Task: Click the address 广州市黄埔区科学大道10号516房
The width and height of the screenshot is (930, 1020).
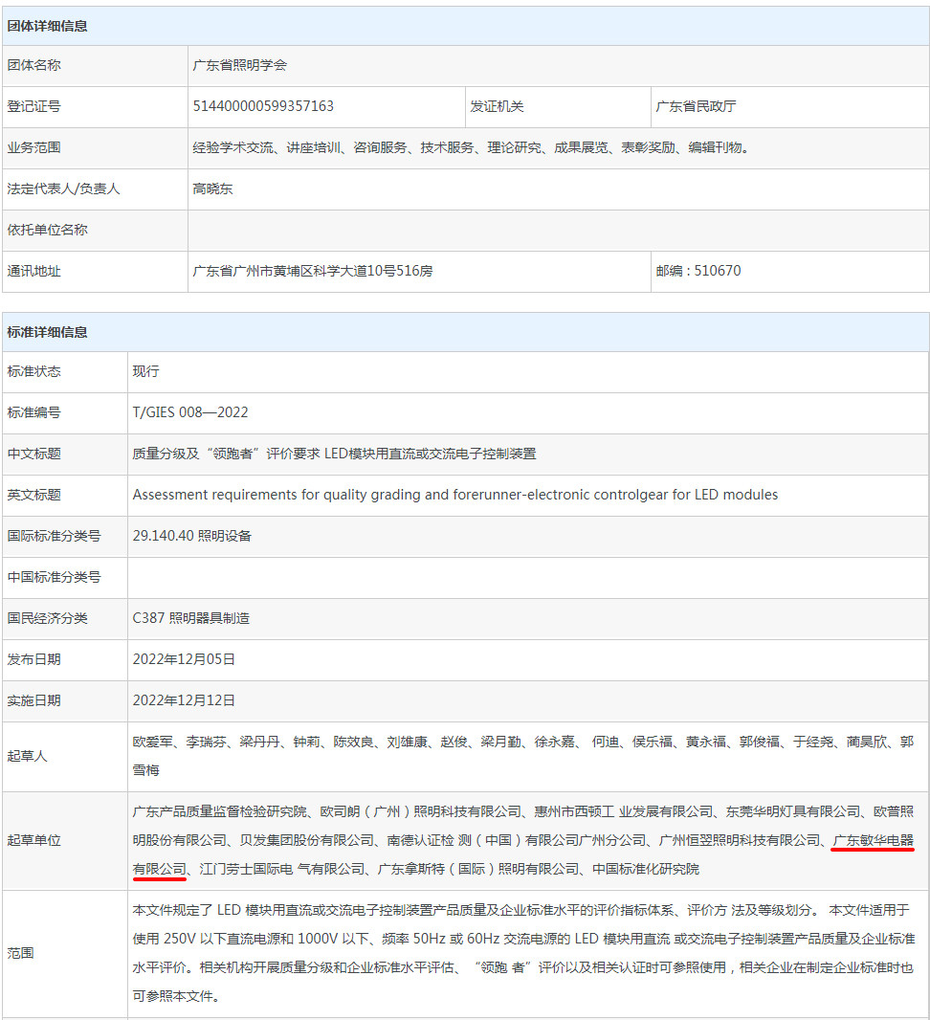Action: 313,271
